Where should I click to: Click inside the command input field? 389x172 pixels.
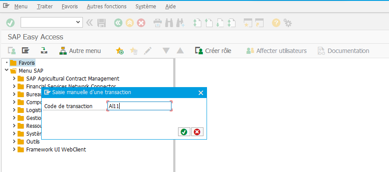(48, 22)
